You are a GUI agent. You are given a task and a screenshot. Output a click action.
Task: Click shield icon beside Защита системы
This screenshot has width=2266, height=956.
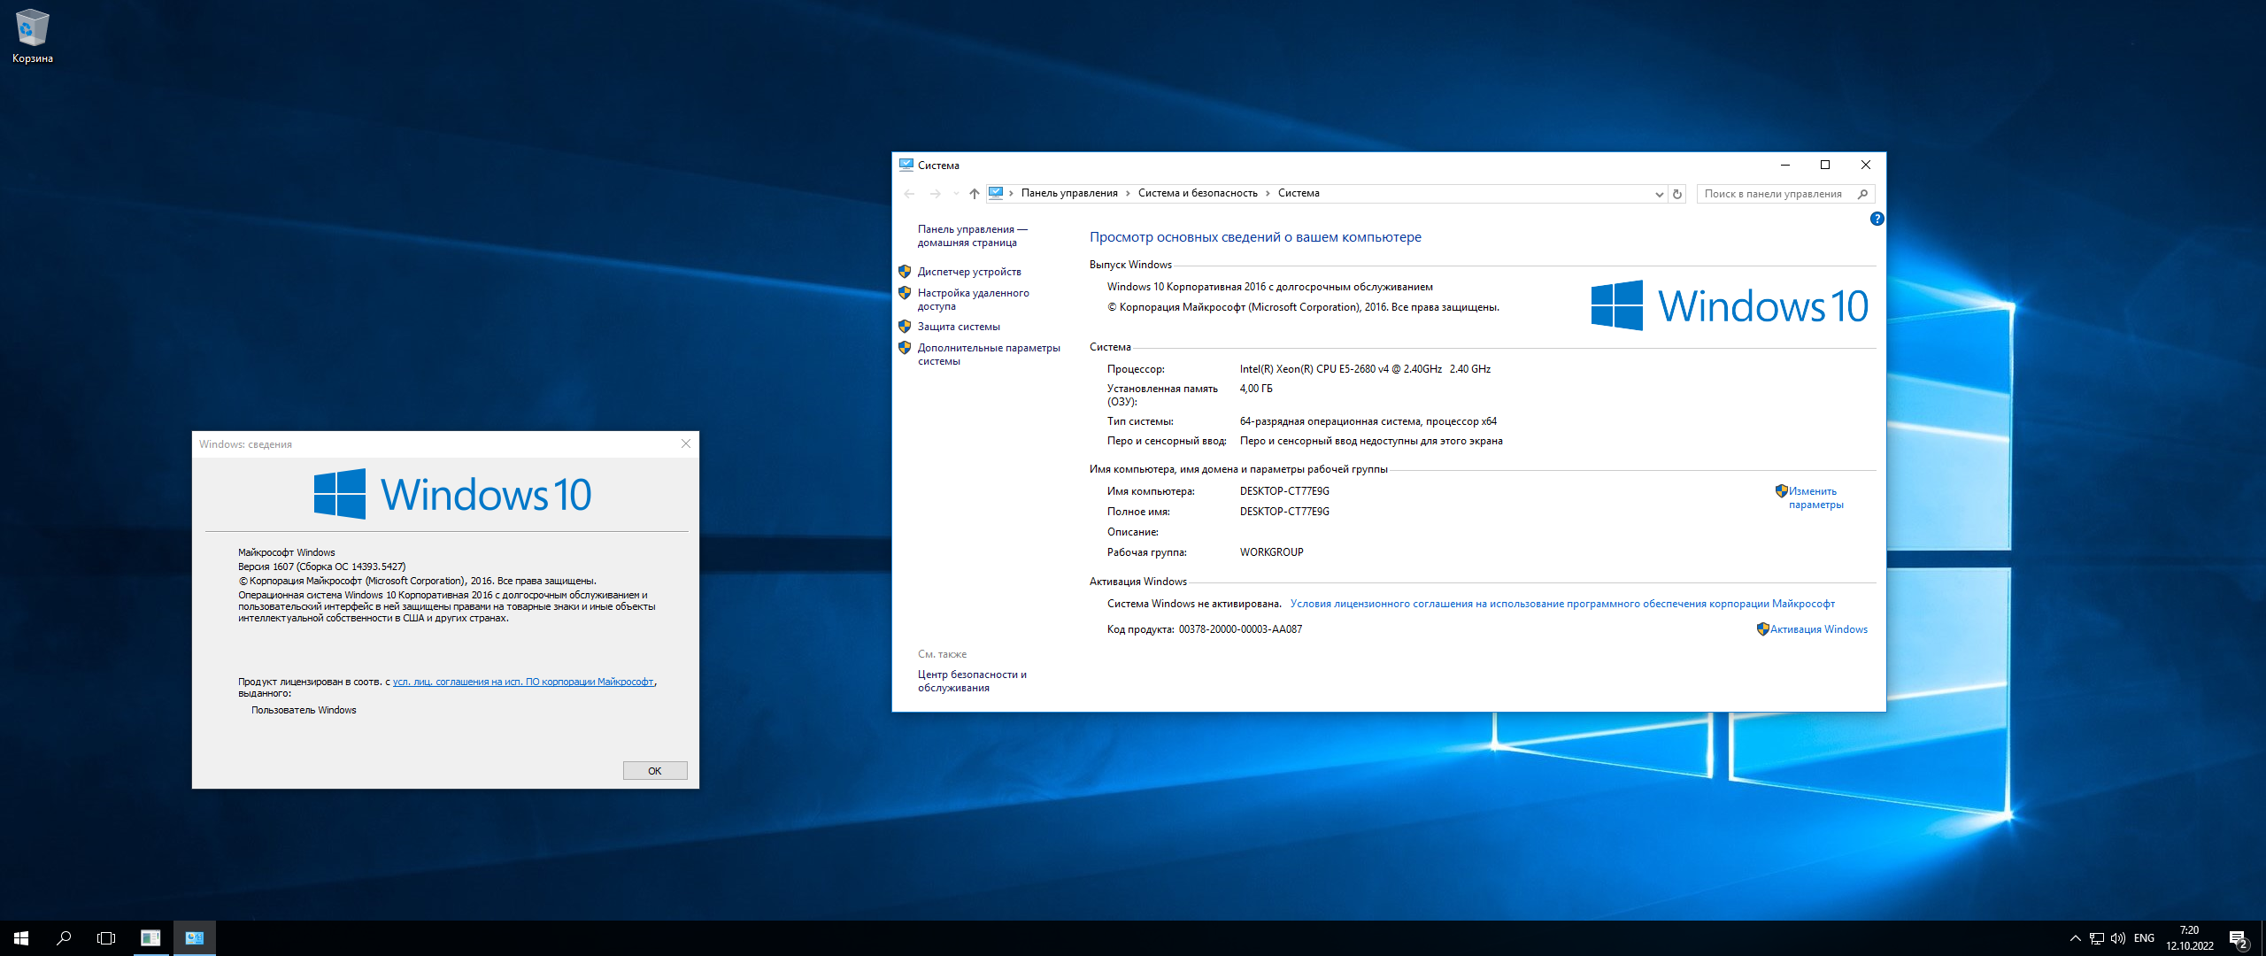point(905,326)
